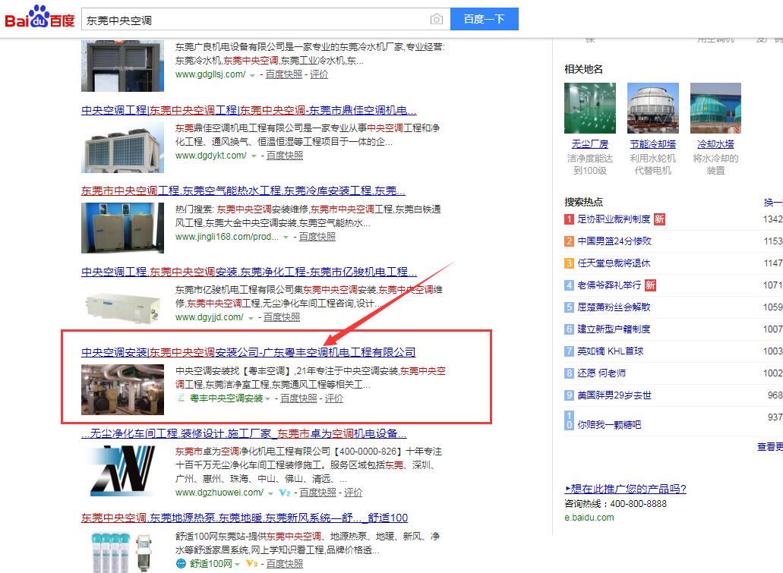This screenshot has height=573, width=783.
Task: Open image search via the camera icon
Action: 436,20
